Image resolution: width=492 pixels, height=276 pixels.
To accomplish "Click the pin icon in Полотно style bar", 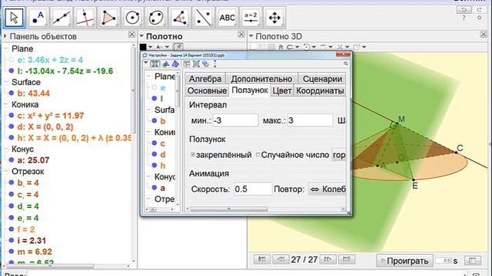I will (x=178, y=47).
